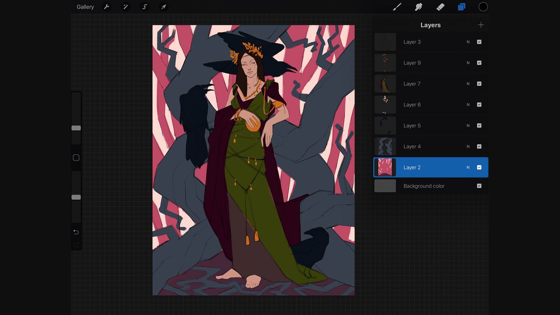
Task: Open the Layers panel icon
Action: (461, 7)
